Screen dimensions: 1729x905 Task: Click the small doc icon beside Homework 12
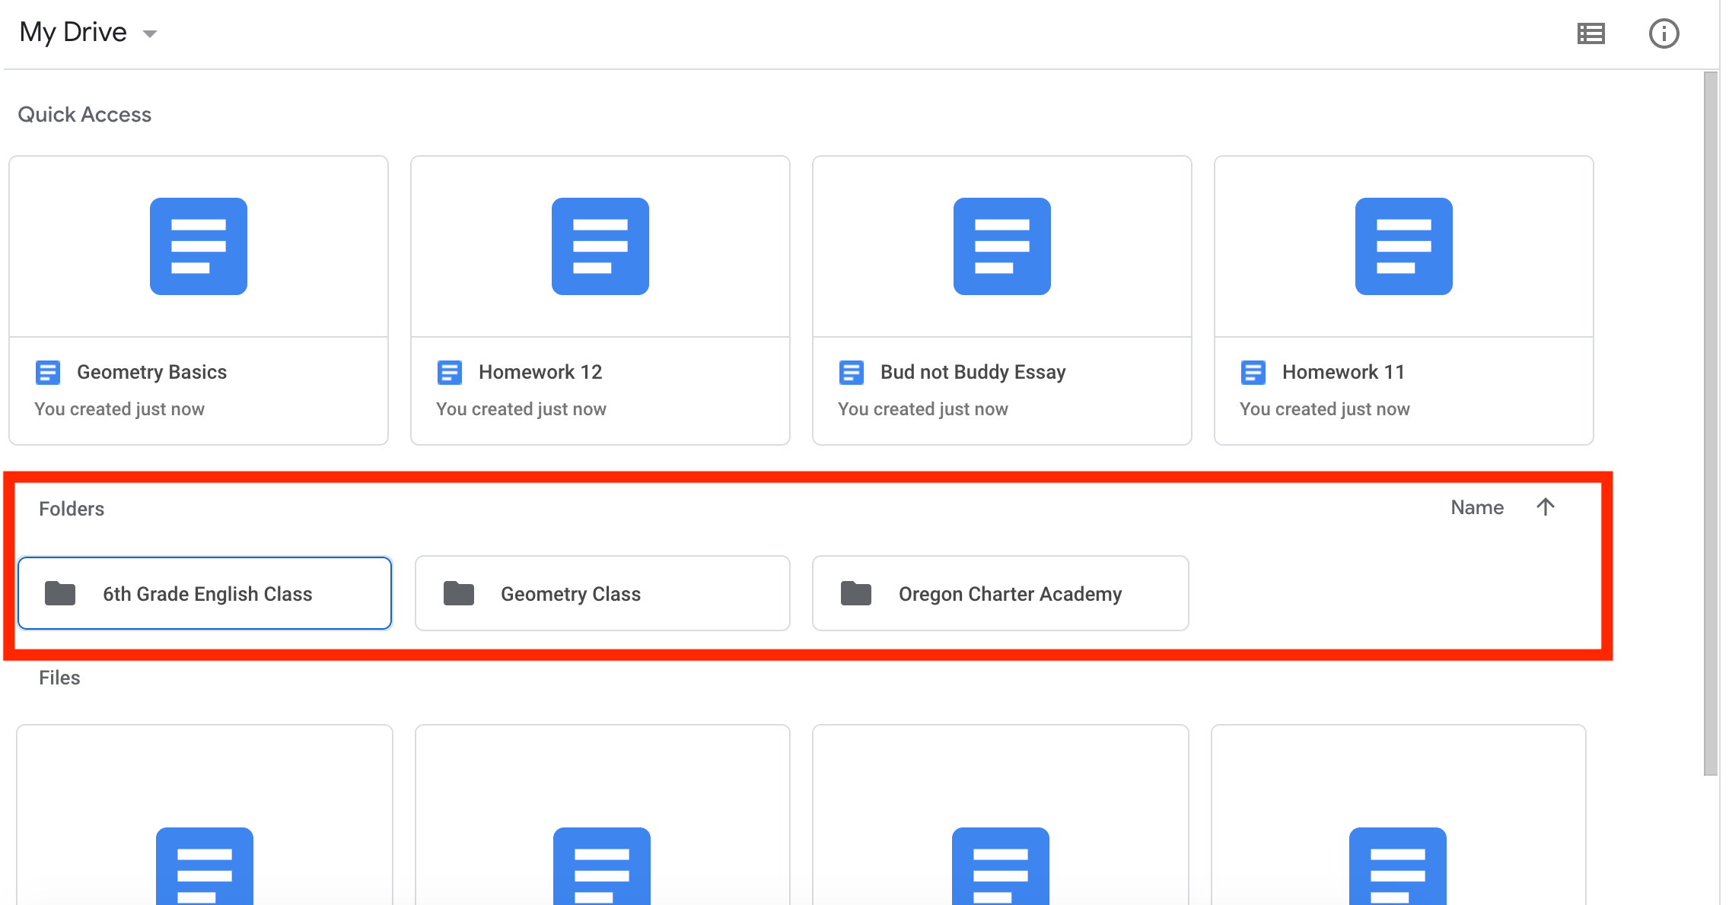pos(450,373)
